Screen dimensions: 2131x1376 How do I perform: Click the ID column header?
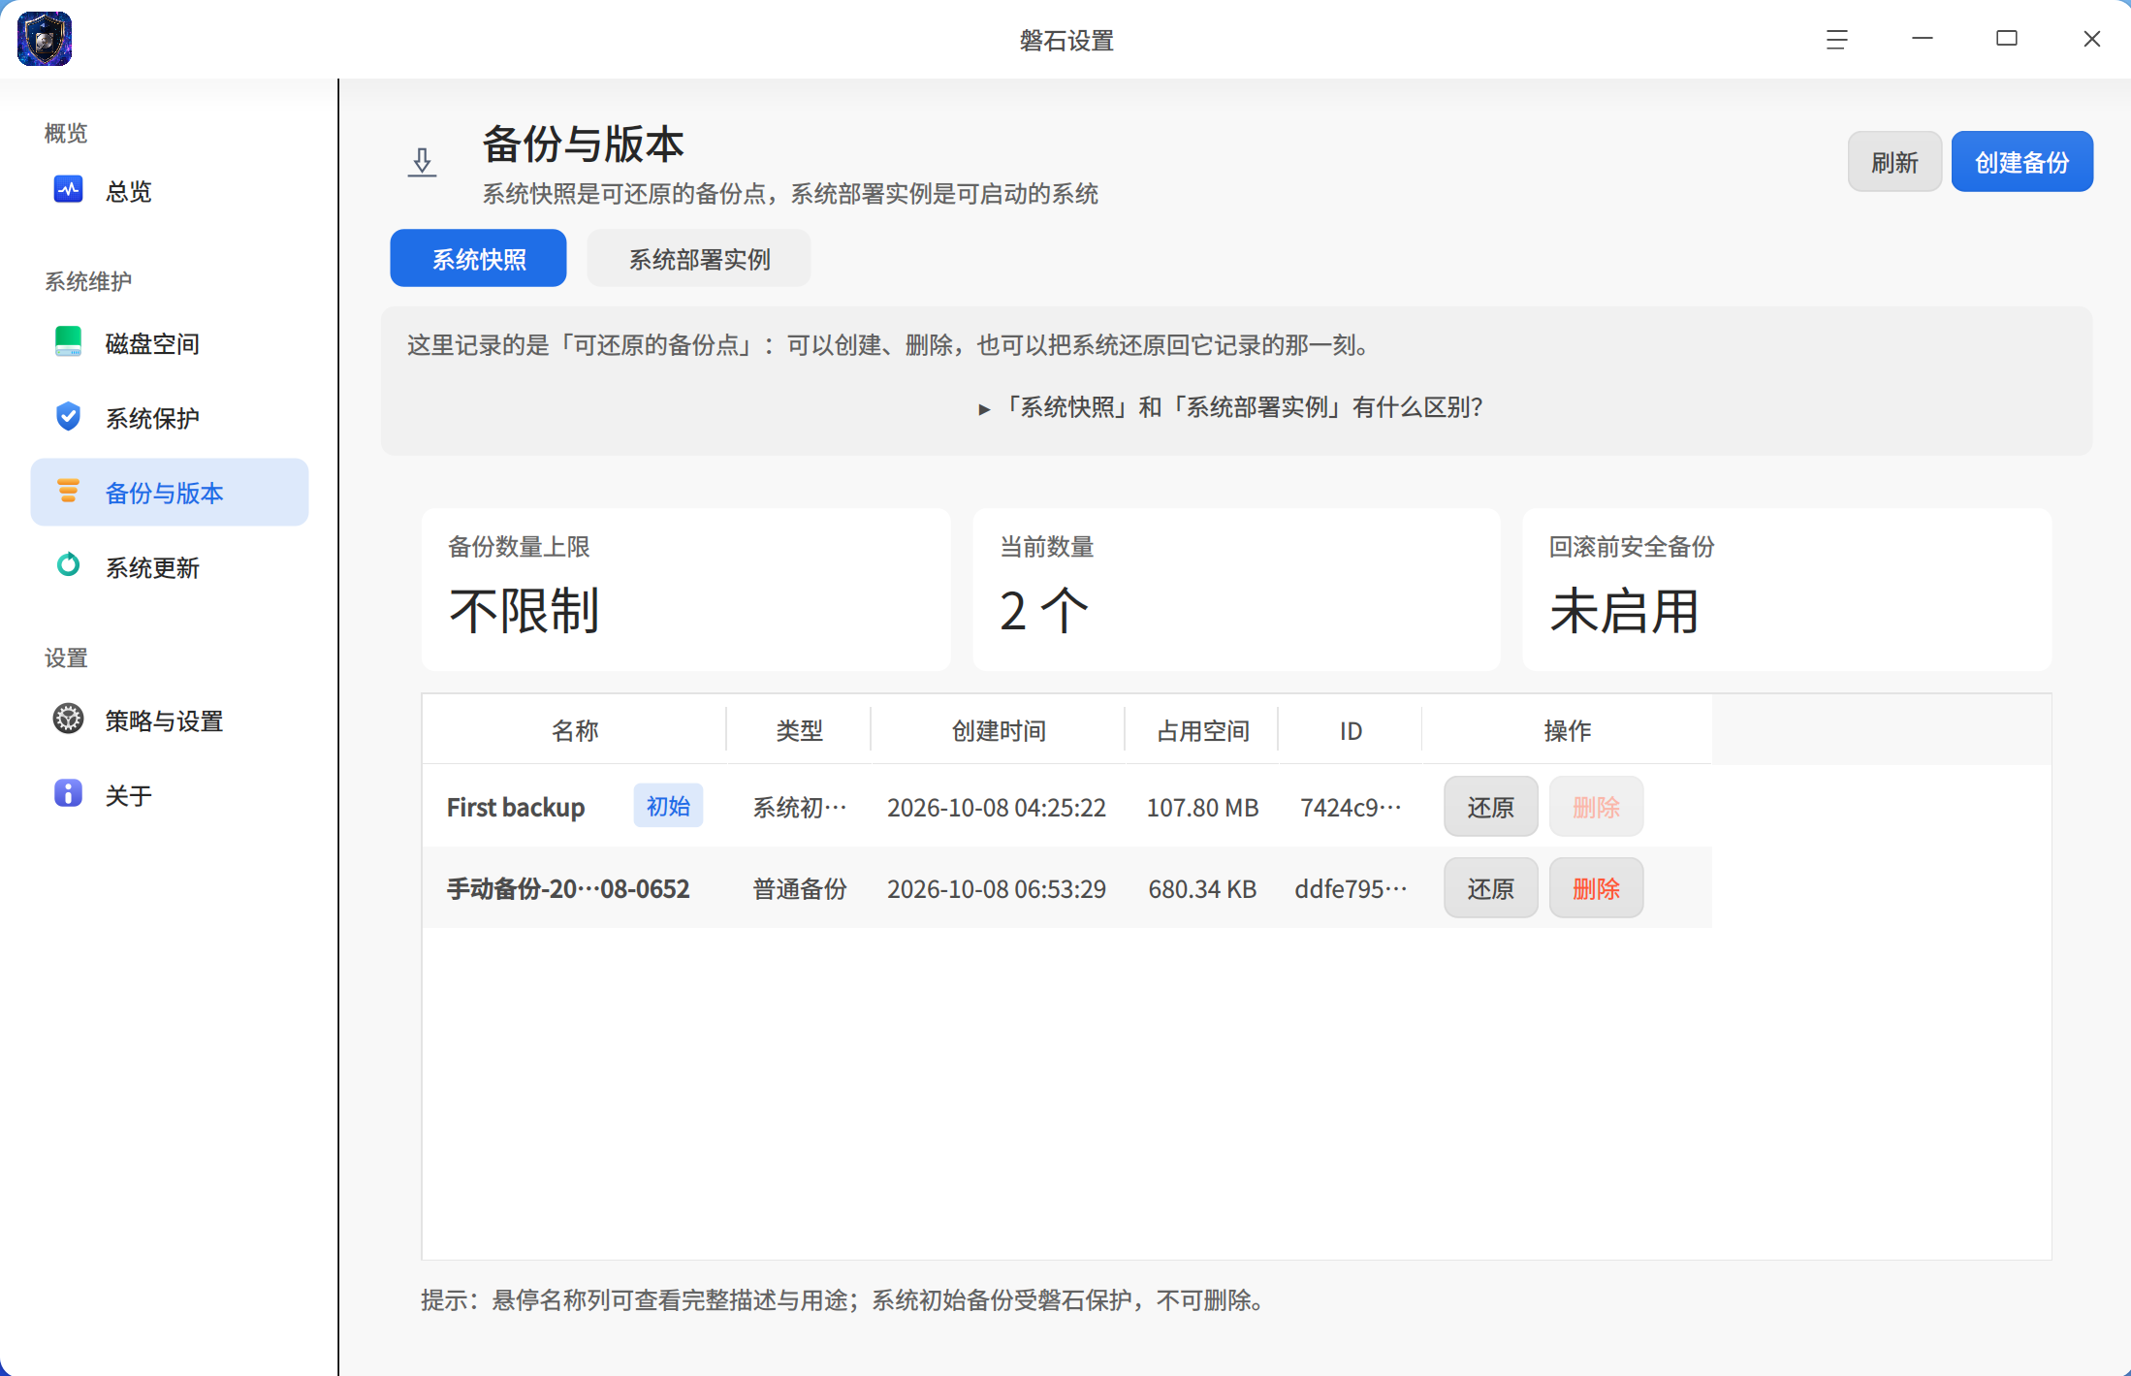click(1351, 730)
